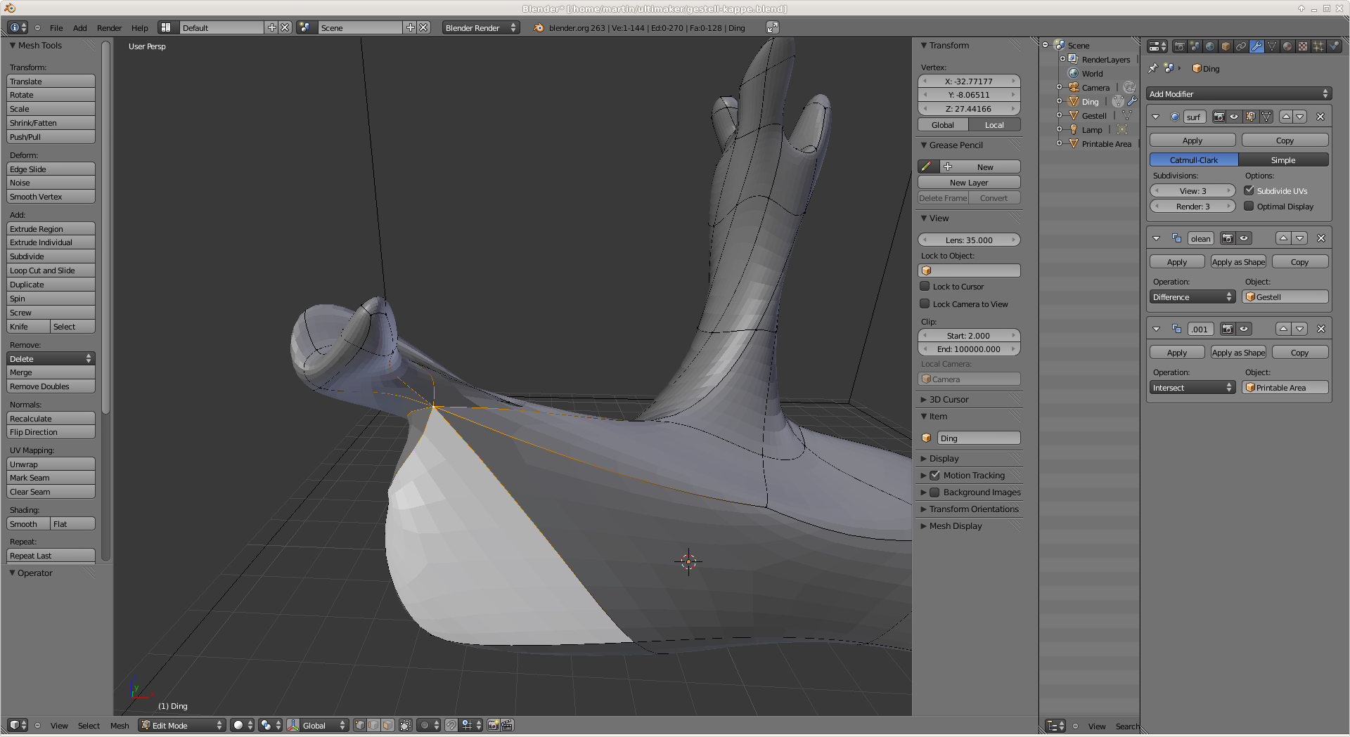
Task: Click the Lens 35.000 value slider
Action: [968, 240]
